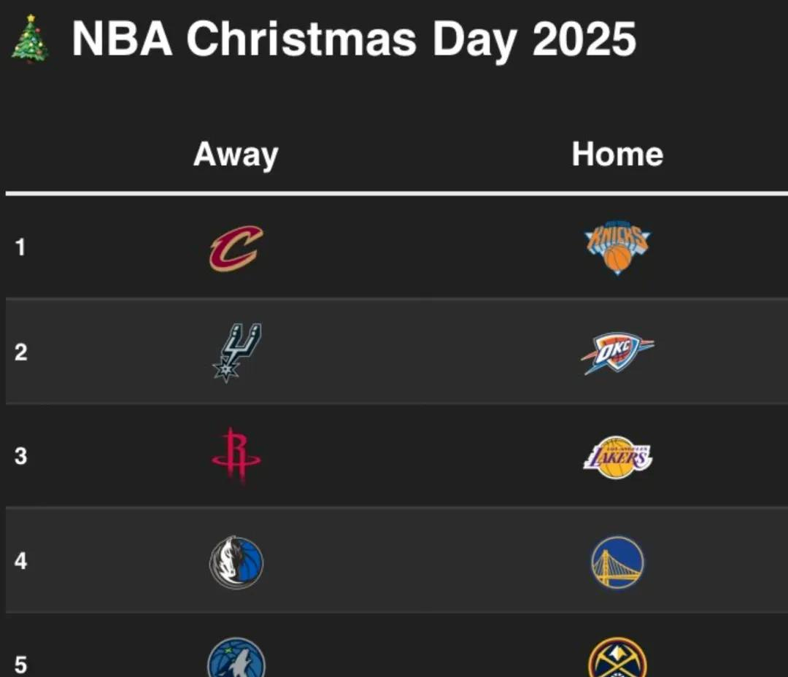Image resolution: width=788 pixels, height=677 pixels.
Task: Select the Los Angeles Lakers logo
Action: [618, 457]
